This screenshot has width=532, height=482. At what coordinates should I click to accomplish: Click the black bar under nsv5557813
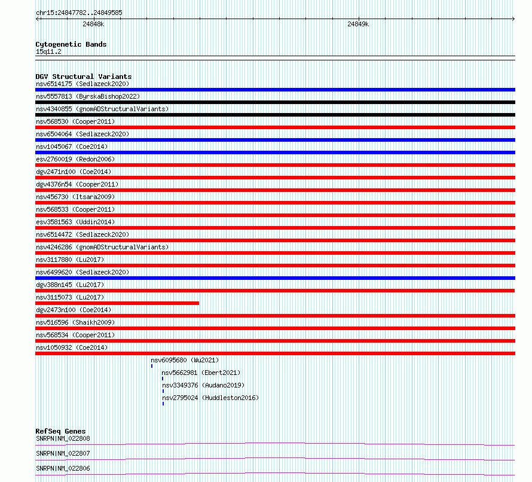coord(275,102)
